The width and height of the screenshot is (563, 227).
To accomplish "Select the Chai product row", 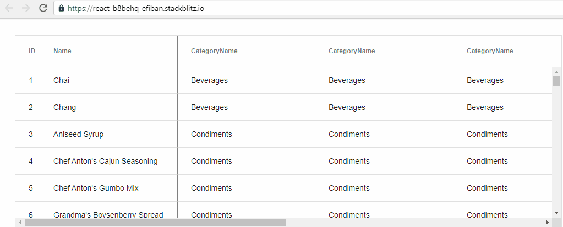I will tap(61, 80).
